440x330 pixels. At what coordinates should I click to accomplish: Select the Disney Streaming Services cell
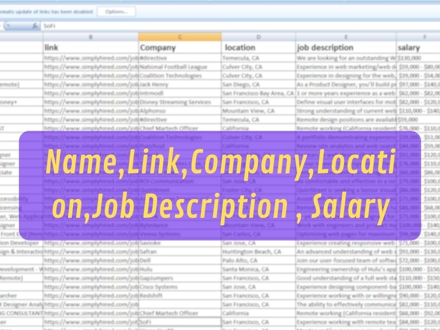(x=180, y=102)
